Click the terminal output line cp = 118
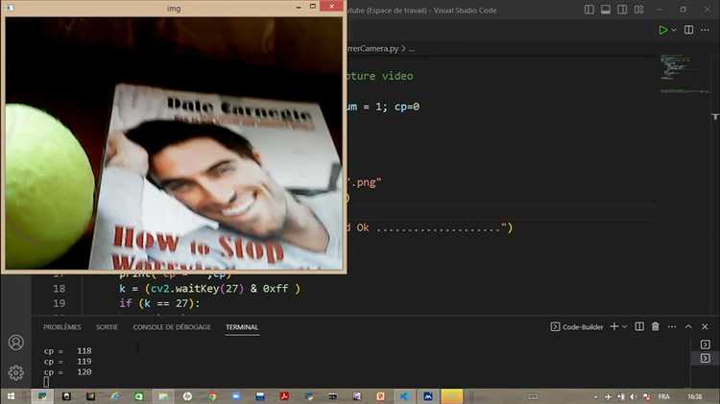Screen dimensions: 720x404 click(x=67, y=351)
